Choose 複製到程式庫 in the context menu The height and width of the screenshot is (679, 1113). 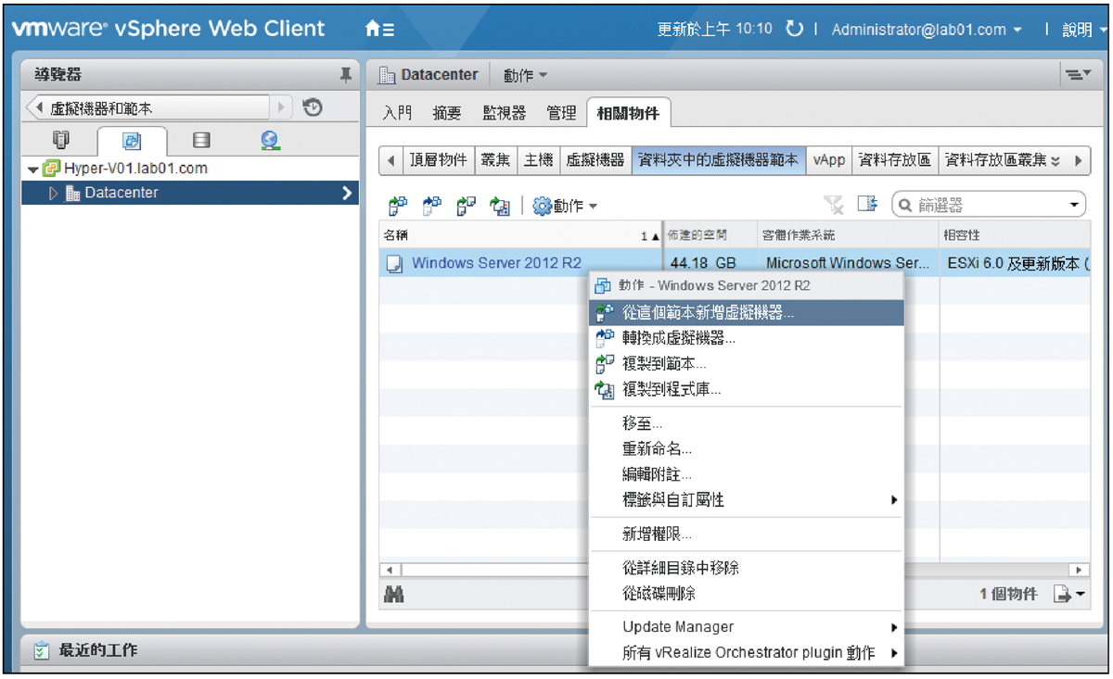point(746,390)
